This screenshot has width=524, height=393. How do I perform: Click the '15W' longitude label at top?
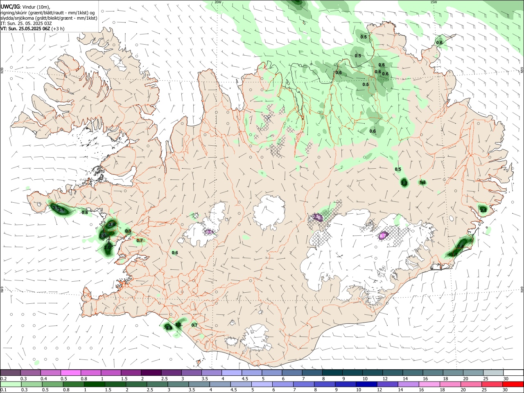coord(434,2)
